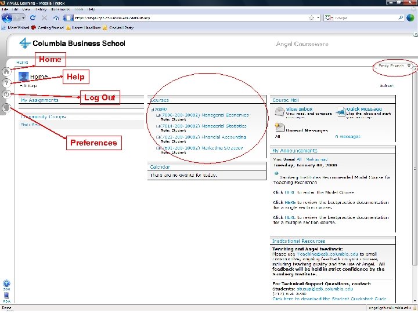Viewport: 418px width, 313px height.
Task: Click the 0 messages link
Action: [x=348, y=137]
